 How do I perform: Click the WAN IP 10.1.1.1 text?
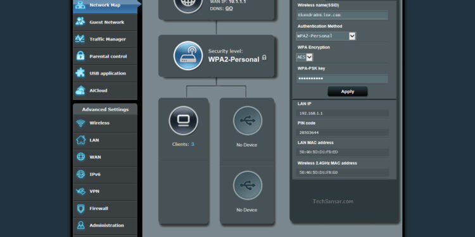(228, 2)
